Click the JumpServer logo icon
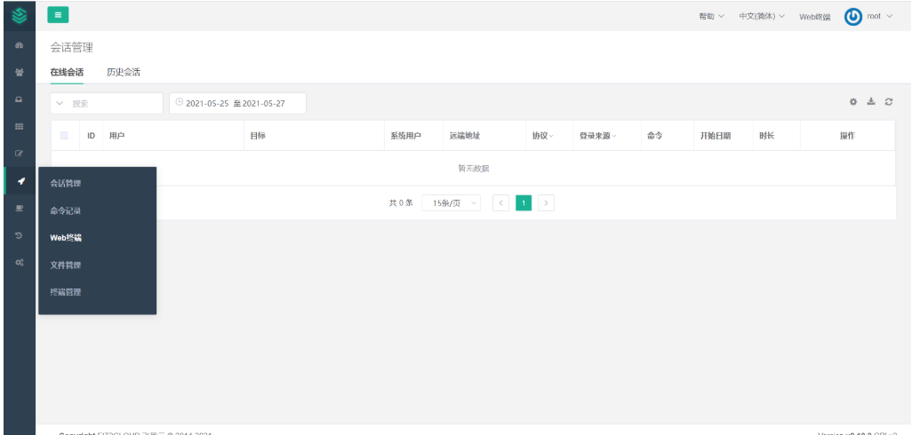 [20, 16]
